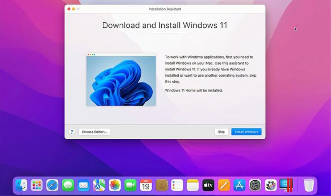Open help with the question mark button
Screen dimensions: 331x196
(x=72, y=132)
